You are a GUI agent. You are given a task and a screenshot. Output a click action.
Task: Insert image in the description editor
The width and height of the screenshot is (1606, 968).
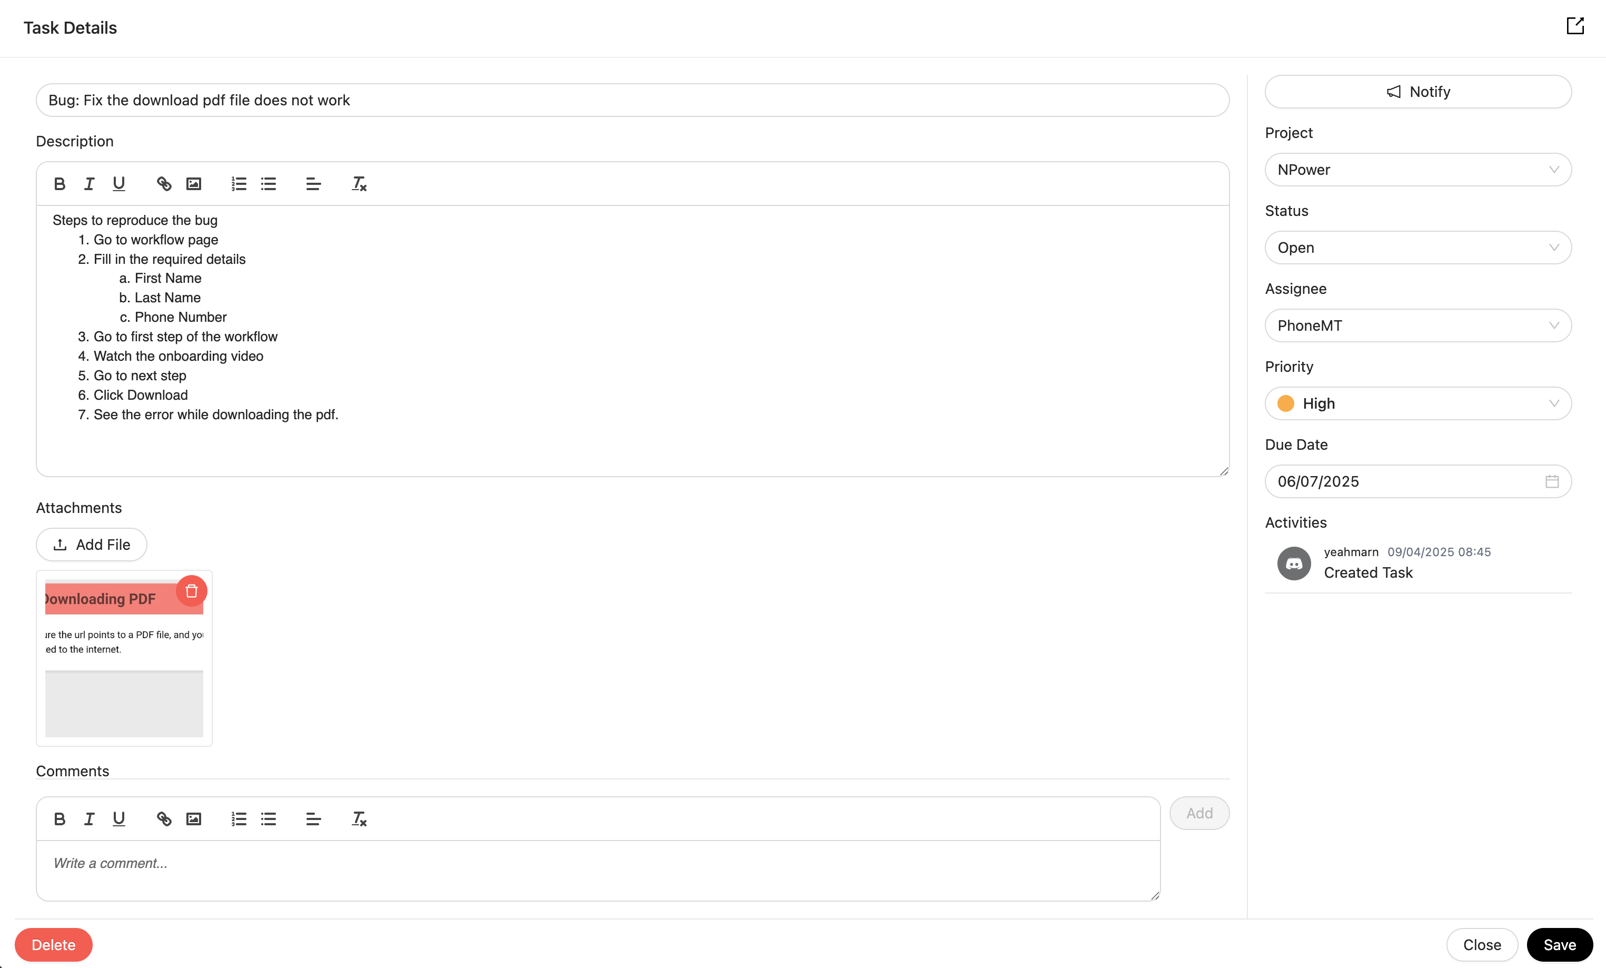(194, 184)
